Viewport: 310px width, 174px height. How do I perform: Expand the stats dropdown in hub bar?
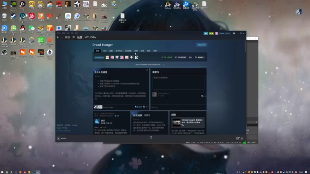coord(201,57)
